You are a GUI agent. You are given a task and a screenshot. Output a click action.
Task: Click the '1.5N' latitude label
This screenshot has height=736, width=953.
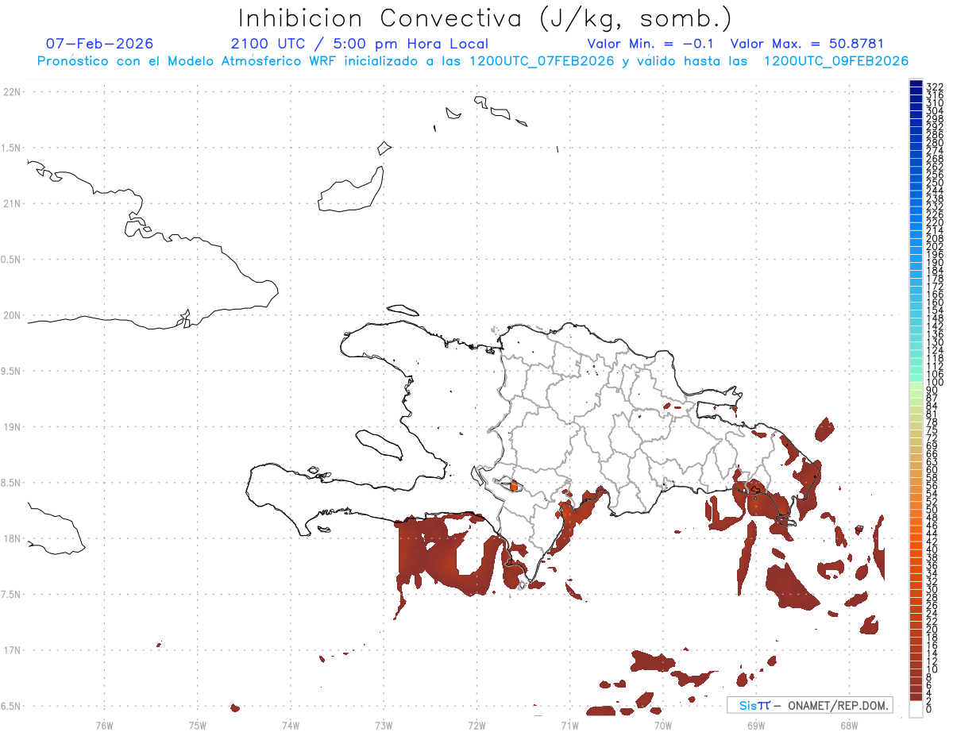pos(10,148)
